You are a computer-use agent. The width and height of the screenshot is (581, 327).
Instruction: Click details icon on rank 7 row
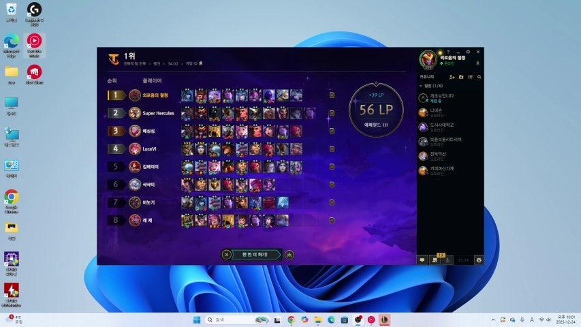point(332,202)
